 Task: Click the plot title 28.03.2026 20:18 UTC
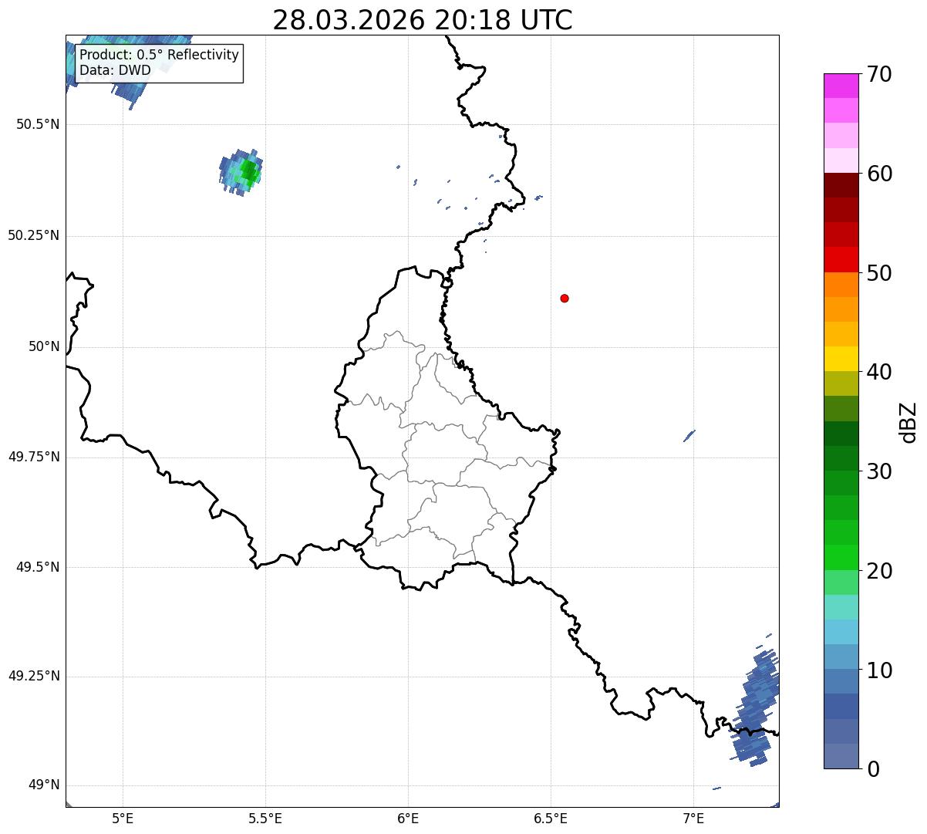(x=423, y=20)
